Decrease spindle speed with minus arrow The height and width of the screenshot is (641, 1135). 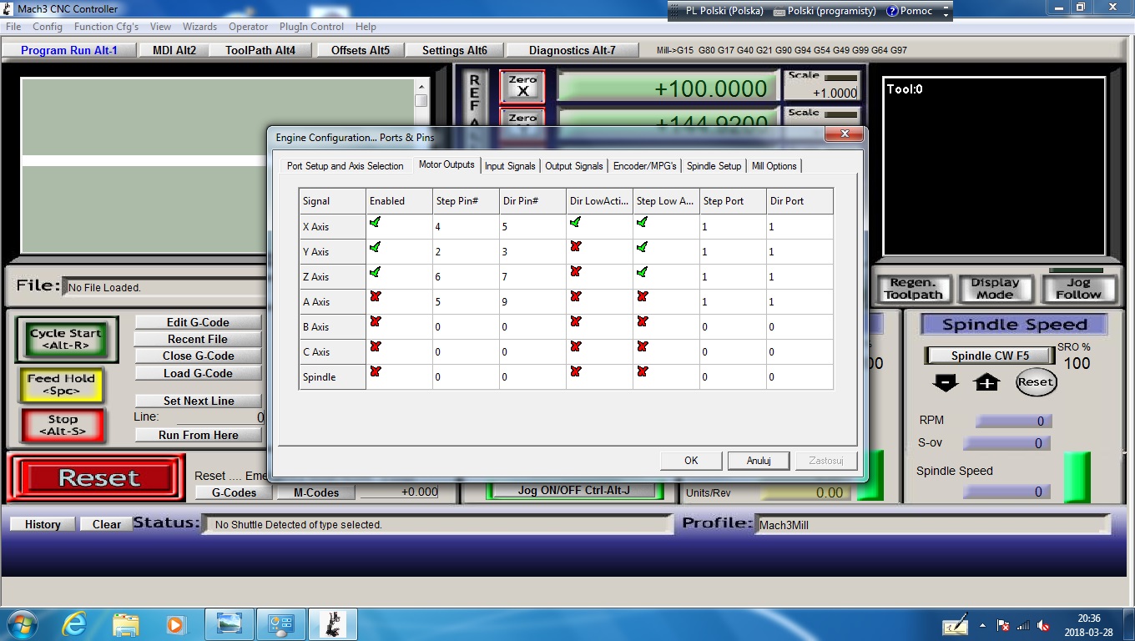(946, 382)
